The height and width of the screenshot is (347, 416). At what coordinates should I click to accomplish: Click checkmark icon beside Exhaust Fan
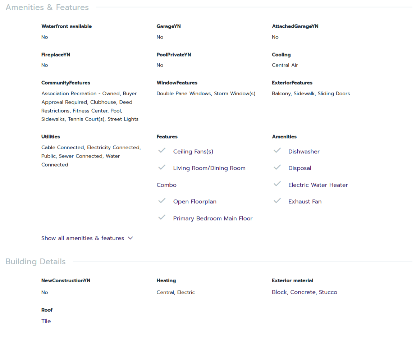[277, 201]
